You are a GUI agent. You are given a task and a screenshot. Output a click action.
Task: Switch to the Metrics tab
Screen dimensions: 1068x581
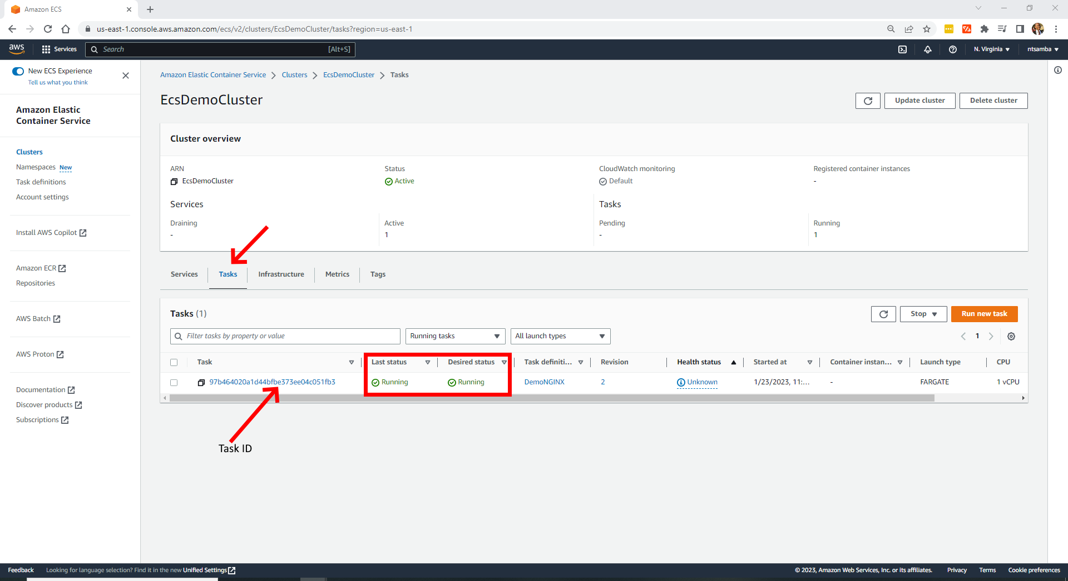coord(337,274)
